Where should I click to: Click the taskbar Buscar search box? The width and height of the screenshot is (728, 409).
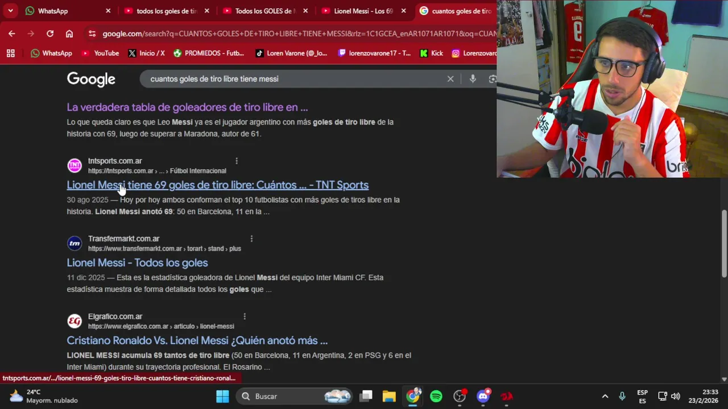coord(295,396)
